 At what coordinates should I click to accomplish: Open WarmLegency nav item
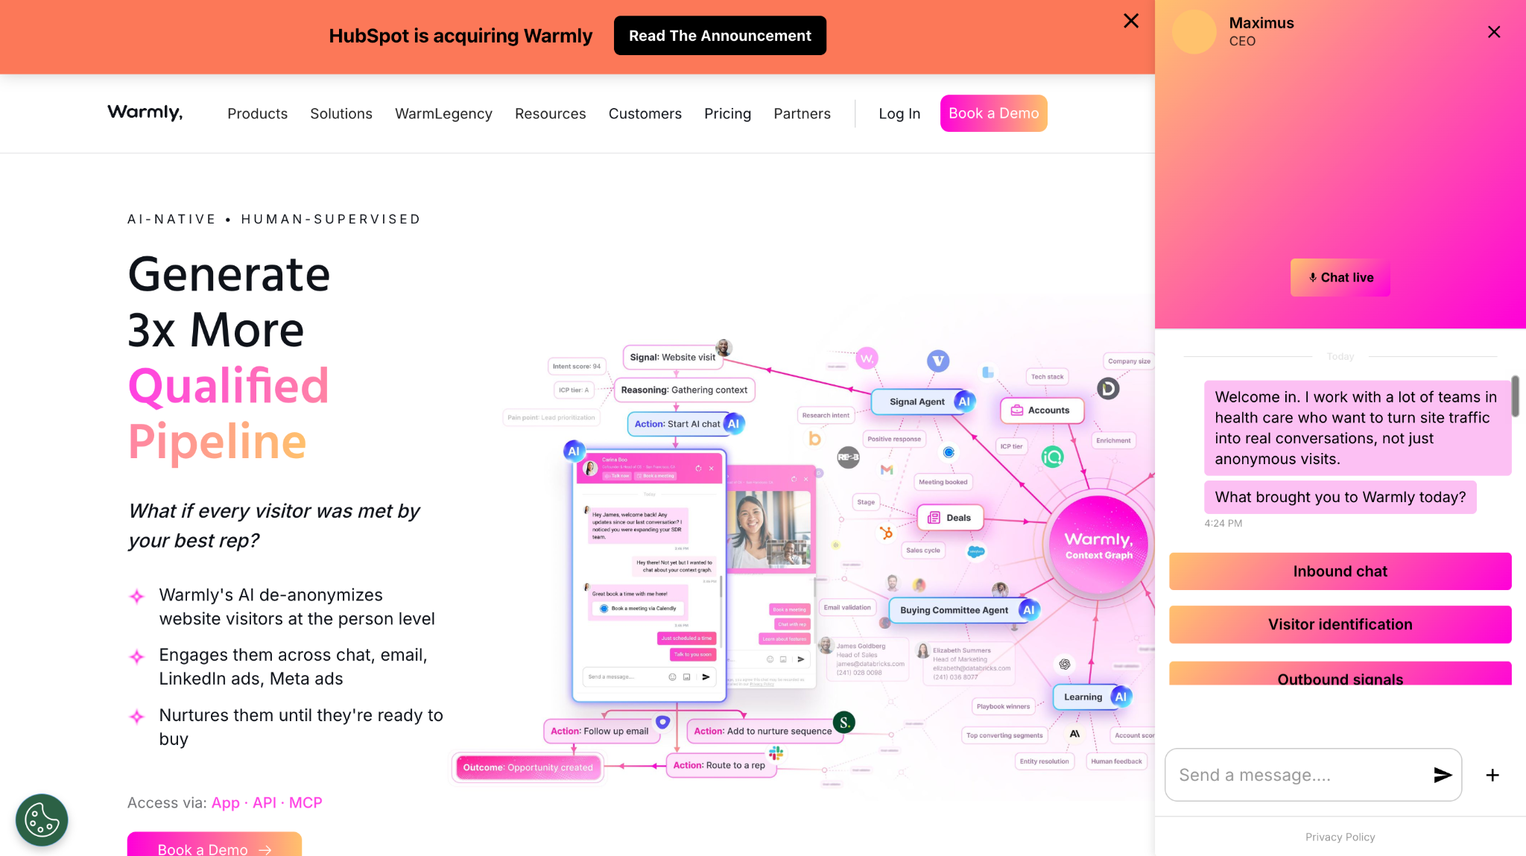pyautogui.click(x=443, y=113)
